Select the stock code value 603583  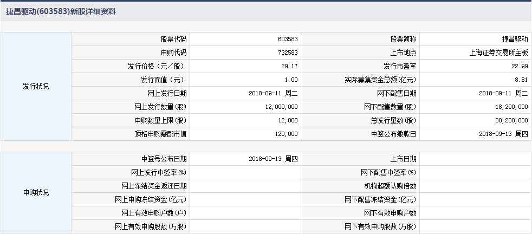287,40
